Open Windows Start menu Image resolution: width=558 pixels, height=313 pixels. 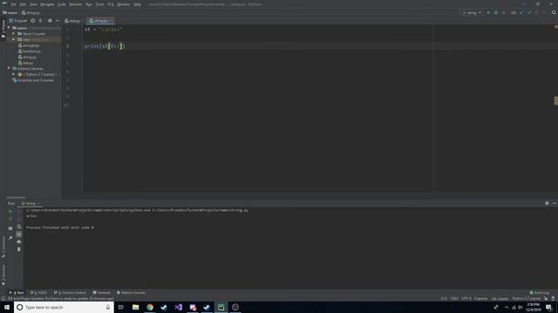click(7, 307)
